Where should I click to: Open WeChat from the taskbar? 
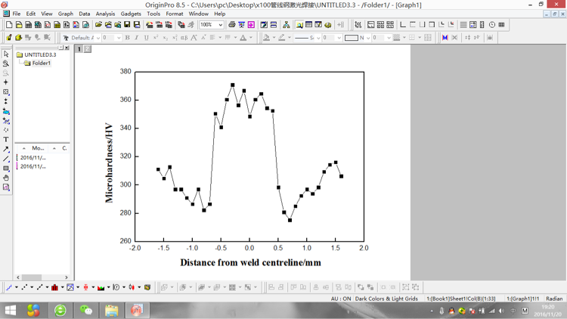click(x=86, y=311)
